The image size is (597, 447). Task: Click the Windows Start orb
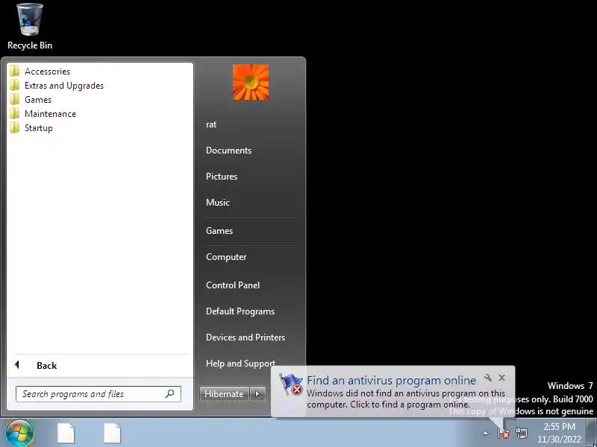[x=20, y=433]
